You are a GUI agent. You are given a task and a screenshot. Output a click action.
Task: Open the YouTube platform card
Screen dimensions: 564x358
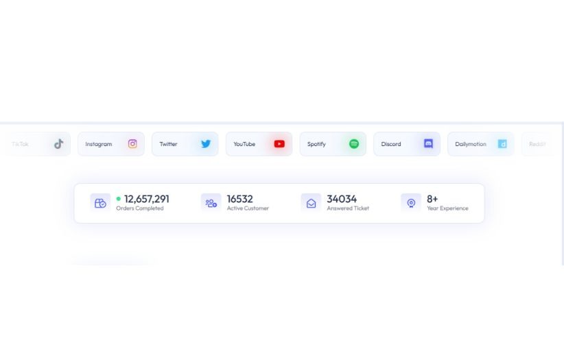click(259, 144)
